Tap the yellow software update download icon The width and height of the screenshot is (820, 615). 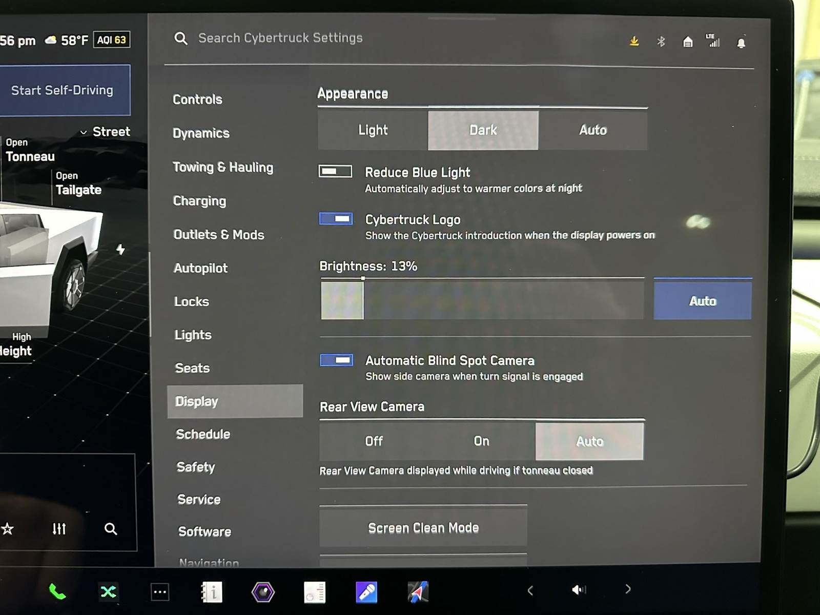tap(634, 42)
